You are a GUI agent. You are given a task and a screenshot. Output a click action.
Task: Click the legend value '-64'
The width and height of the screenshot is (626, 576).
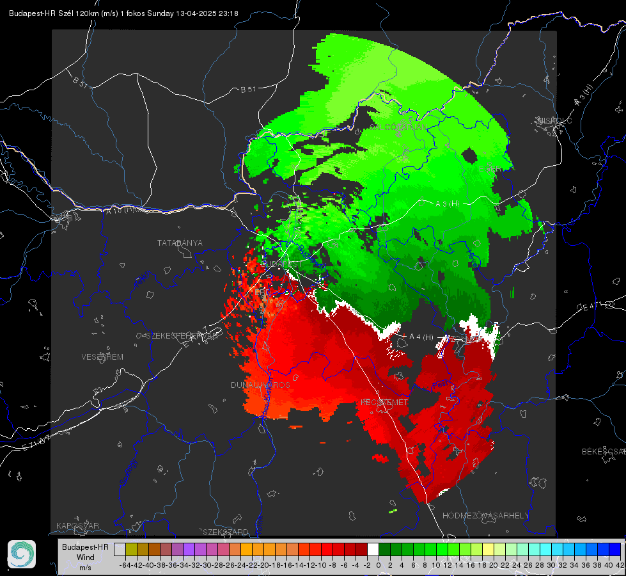tap(125, 565)
